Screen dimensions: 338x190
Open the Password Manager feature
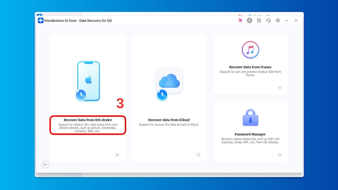click(x=250, y=134)
